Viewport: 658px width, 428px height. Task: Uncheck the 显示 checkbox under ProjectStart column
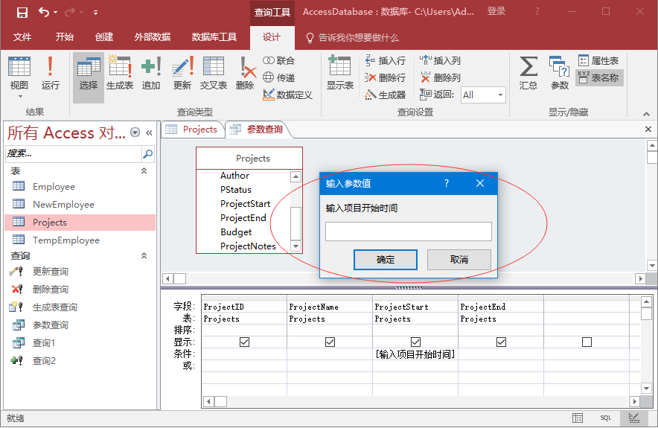pos(415,342)
